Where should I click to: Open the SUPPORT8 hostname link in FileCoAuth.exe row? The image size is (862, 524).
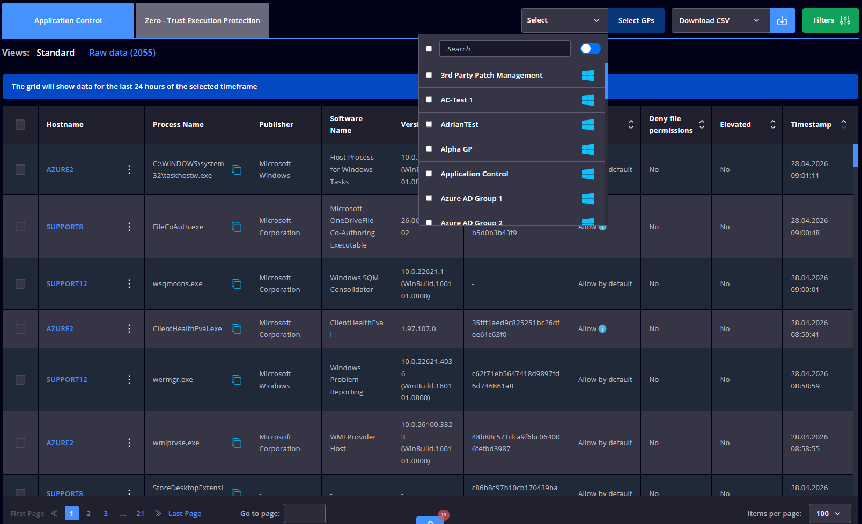[65, 227]
